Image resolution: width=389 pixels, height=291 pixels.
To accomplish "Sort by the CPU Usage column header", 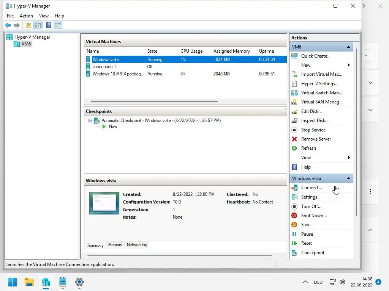I will pos(194,51).
